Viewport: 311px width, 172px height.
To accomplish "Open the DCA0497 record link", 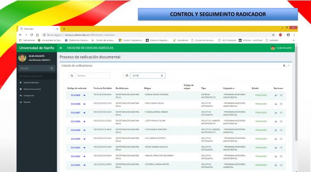I will [76, 113].
